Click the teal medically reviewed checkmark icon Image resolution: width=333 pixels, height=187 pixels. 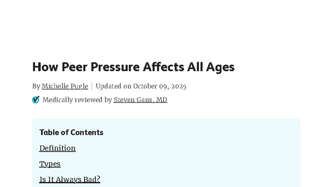36,100
